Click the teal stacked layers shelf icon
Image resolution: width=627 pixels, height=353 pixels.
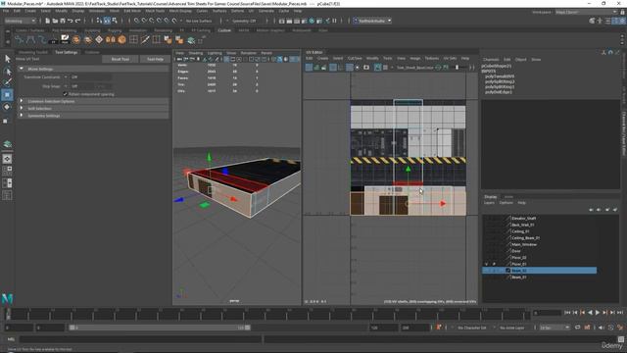(x=191, y=39)
